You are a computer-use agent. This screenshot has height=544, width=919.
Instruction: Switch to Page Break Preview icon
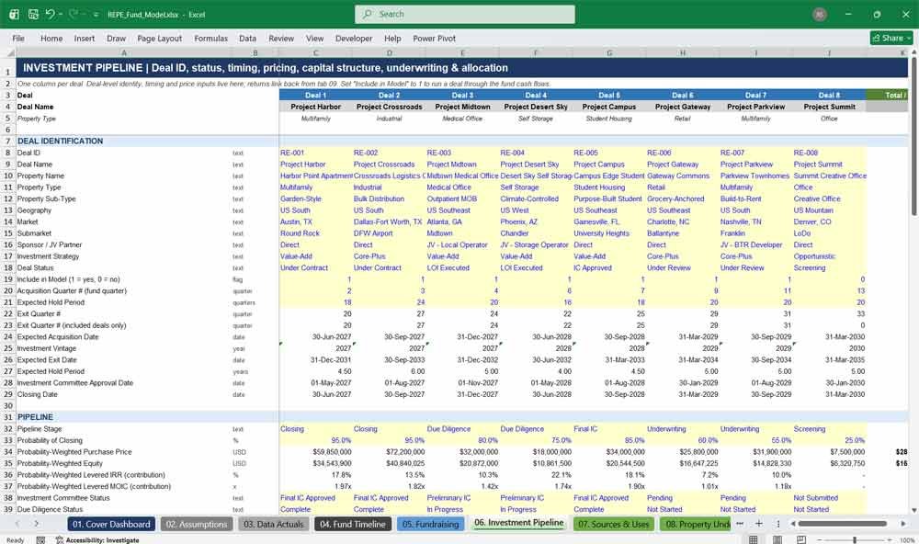tap(800, 539)
